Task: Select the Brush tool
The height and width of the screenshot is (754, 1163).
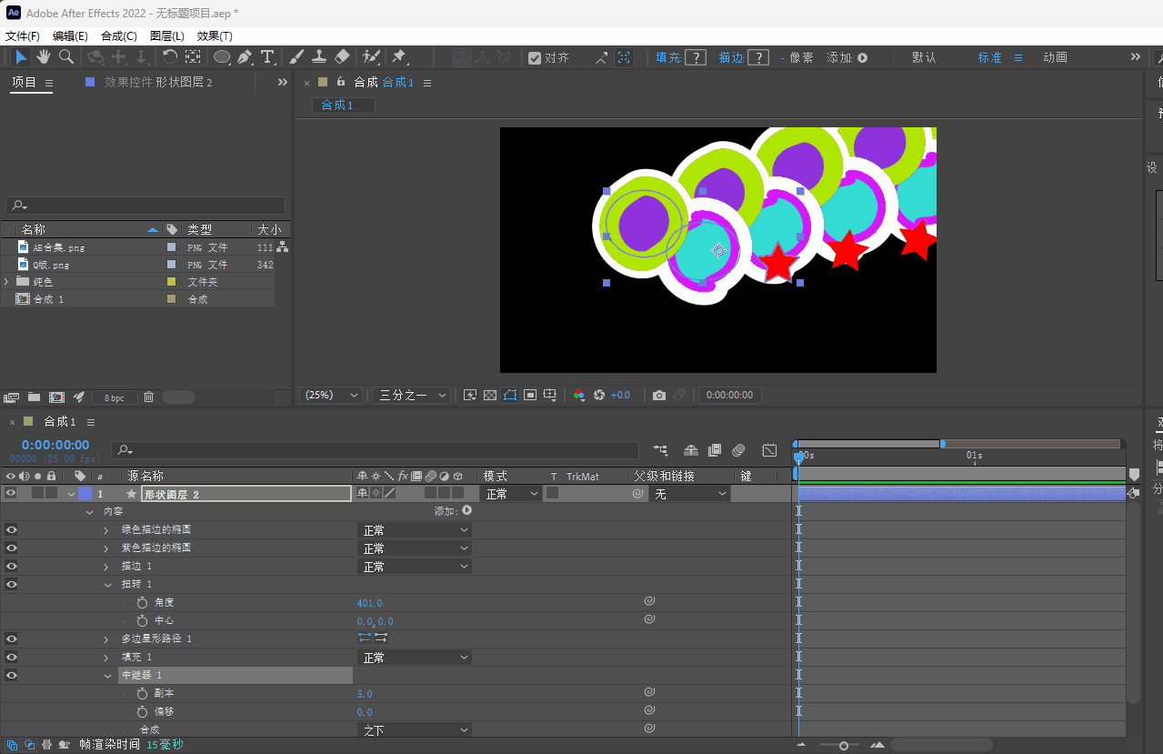Action: (296, 57)
